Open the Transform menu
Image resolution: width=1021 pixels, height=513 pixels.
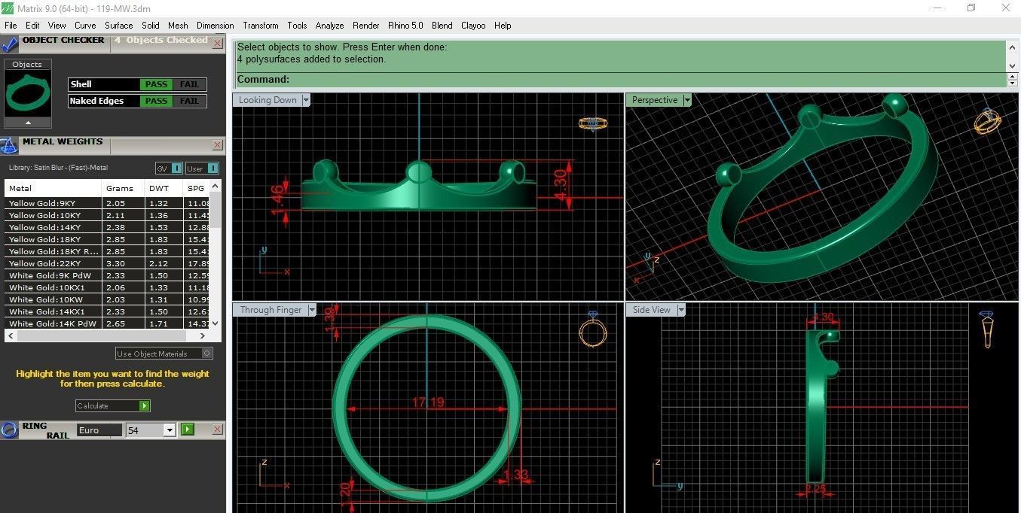(x=261, y=26)
